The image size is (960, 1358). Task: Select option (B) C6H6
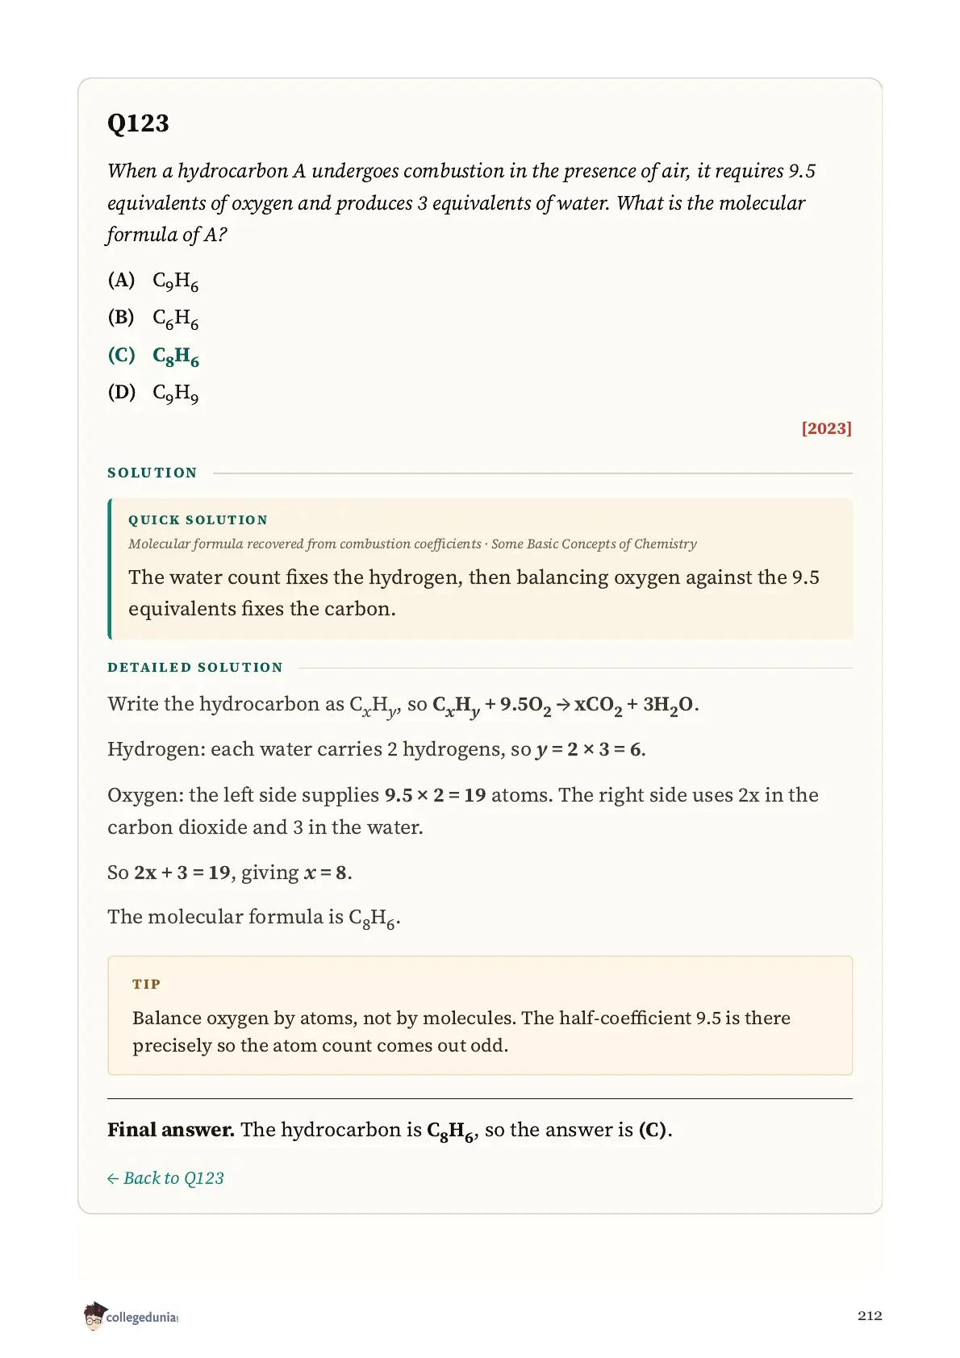[153, 319]
